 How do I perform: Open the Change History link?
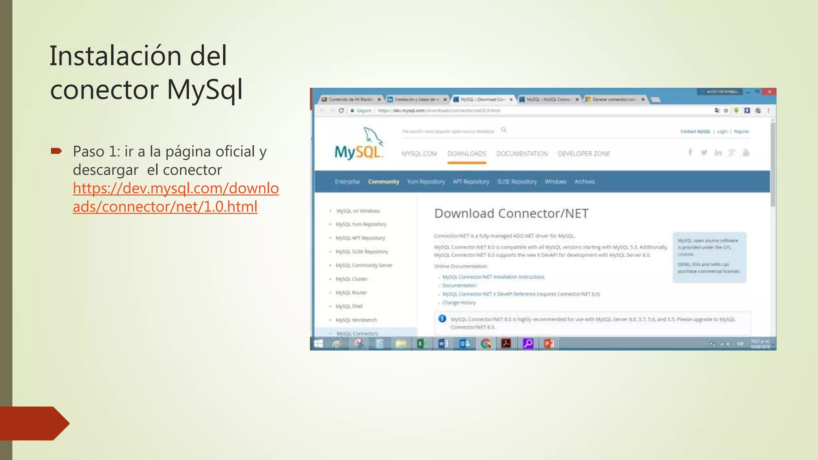click(459, 303)
